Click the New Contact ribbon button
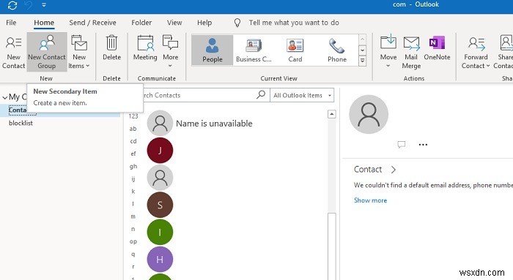 (13, 52)
